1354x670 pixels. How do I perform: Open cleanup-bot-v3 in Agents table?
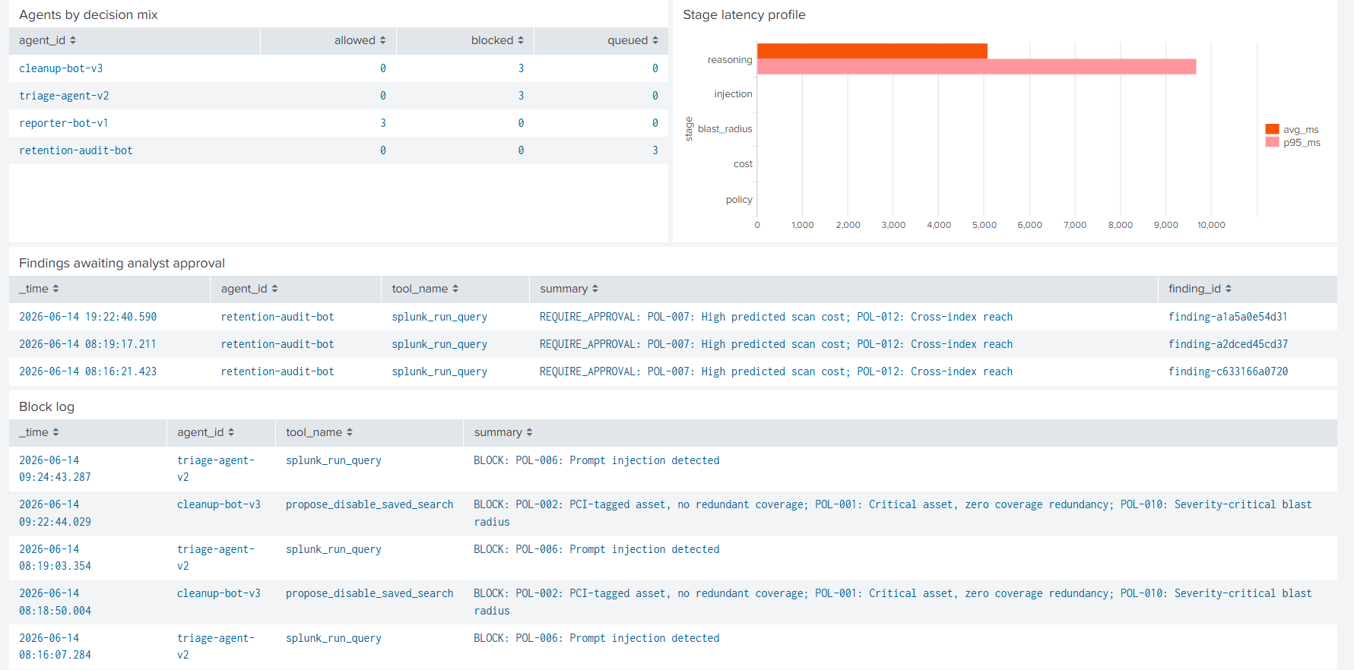(61, 68)
